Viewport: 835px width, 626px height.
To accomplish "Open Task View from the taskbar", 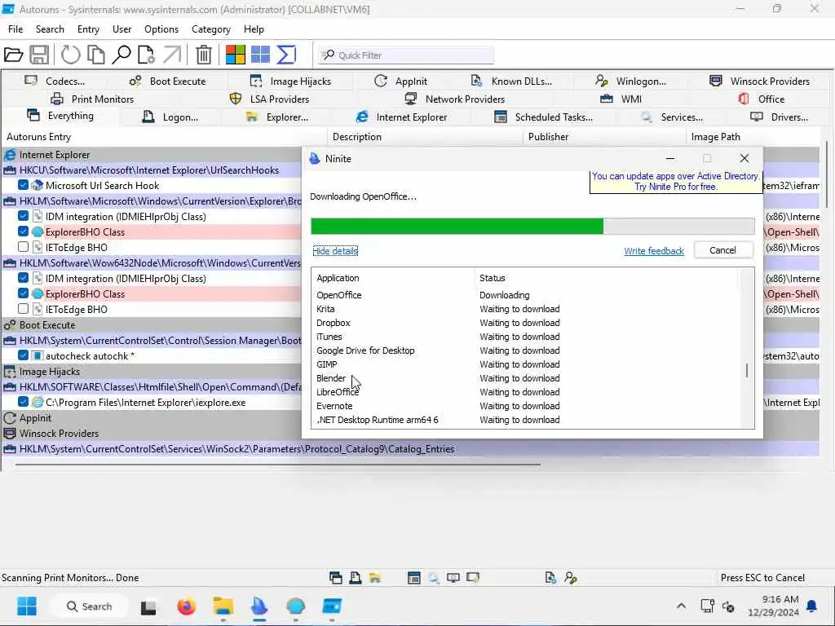I will click(x=148, y=606).
